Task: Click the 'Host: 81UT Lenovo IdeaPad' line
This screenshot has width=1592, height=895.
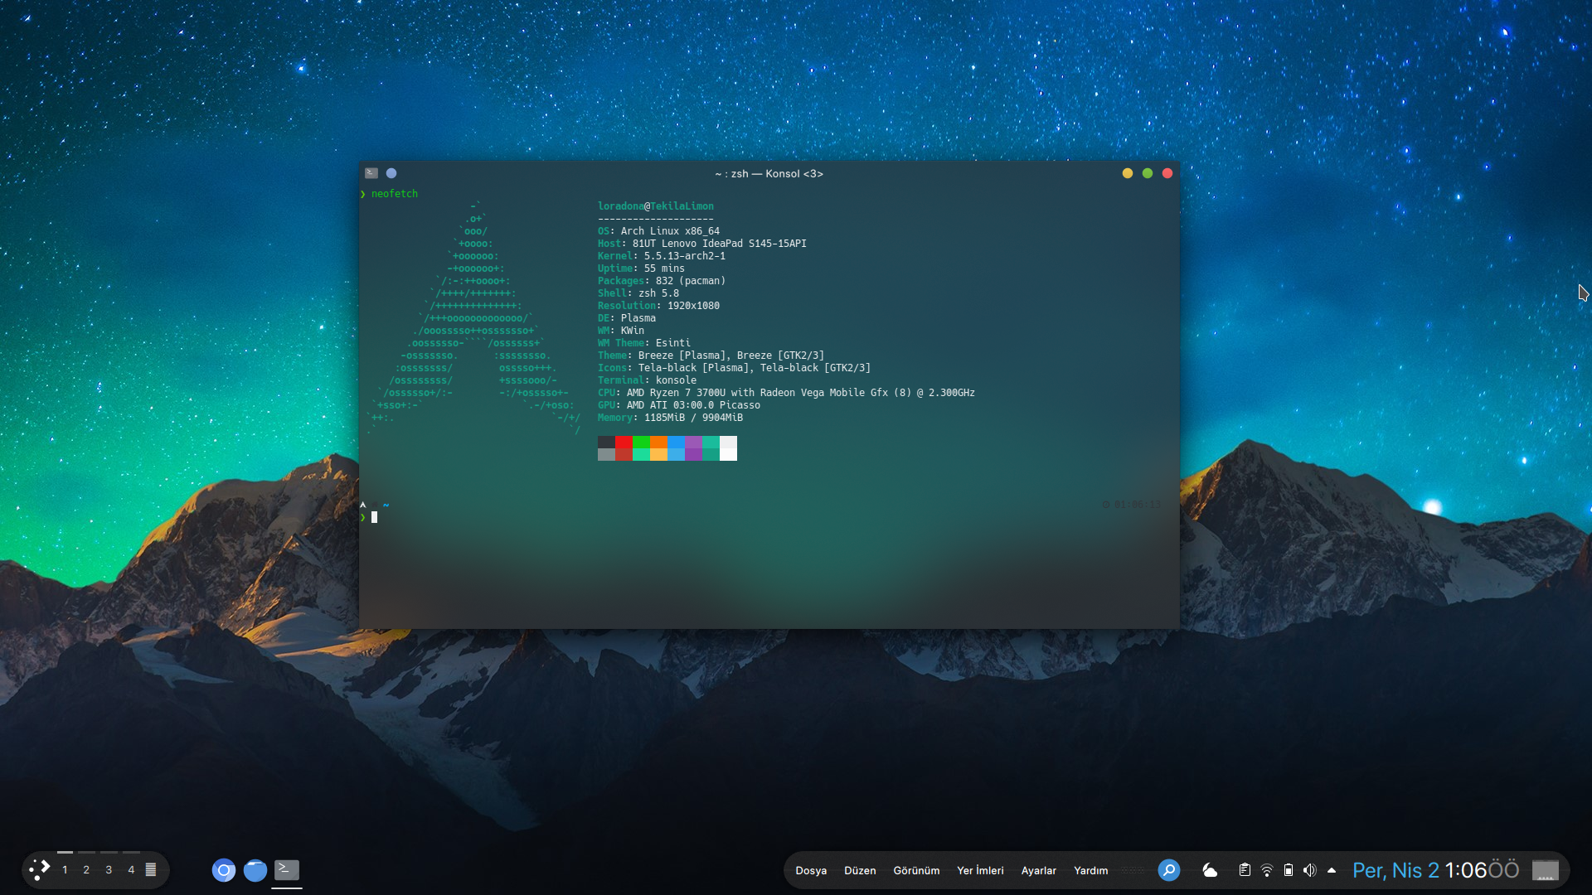Action: (x=702, y=244)
